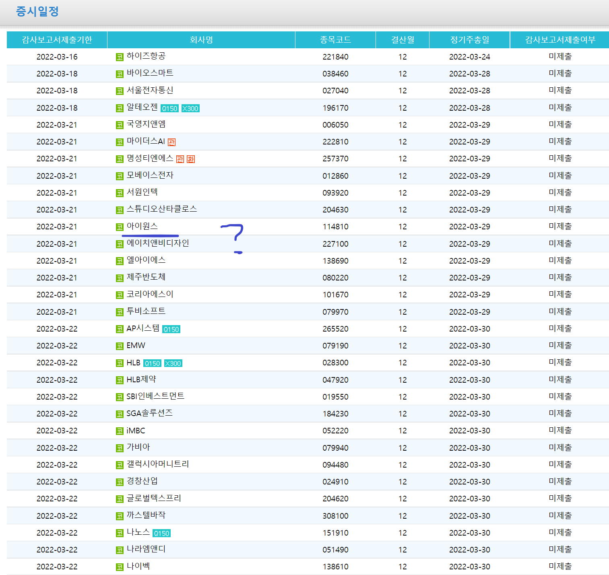Select stock code 196170
Screen dimensions: 609x575
click(335, 108)
